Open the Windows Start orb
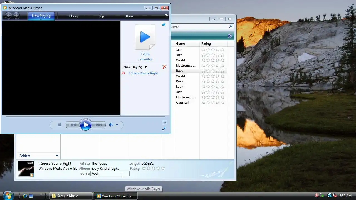The height and width of the screenshot is (200, 356). tap(8, 195)
